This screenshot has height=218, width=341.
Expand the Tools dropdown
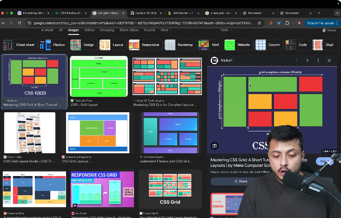click(226, 30)
